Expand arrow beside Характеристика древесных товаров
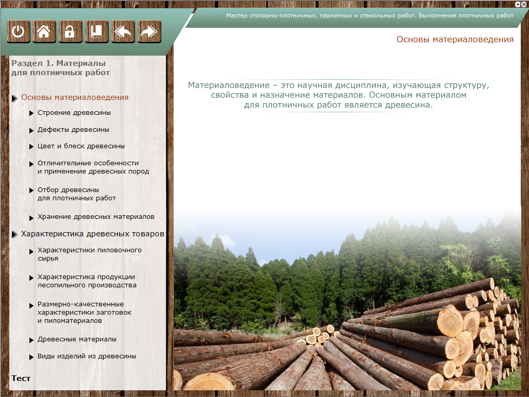The height and width of the screenshot is (397, 529). point(15,234)
